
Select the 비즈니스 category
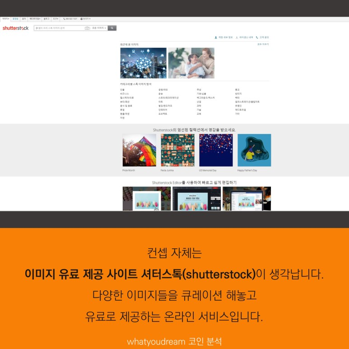pyautogui.click(x=125, y=94)
